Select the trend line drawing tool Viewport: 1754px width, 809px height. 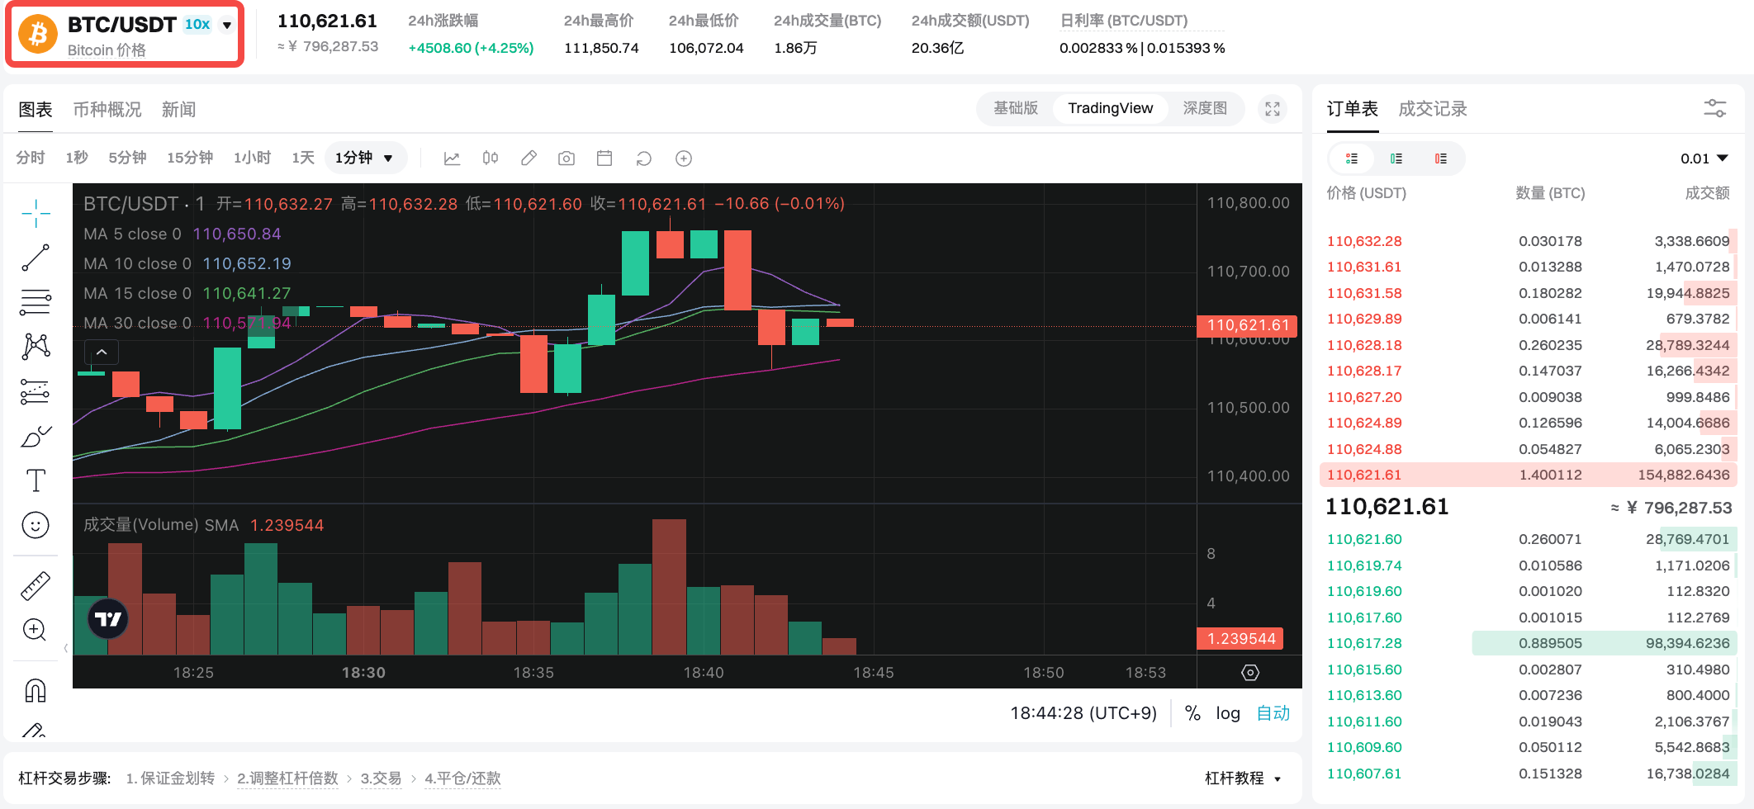click(36, 258)
